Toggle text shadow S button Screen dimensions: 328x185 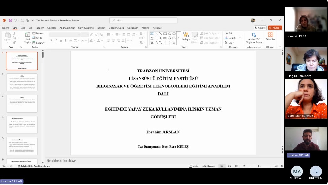tap(65, 41)
